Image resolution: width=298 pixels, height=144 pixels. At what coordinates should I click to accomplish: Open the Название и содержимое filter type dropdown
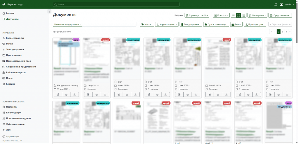pyautogui.click(x=68, y=24)
